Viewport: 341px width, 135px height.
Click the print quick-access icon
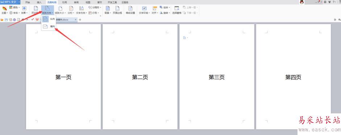coord(14,20)
